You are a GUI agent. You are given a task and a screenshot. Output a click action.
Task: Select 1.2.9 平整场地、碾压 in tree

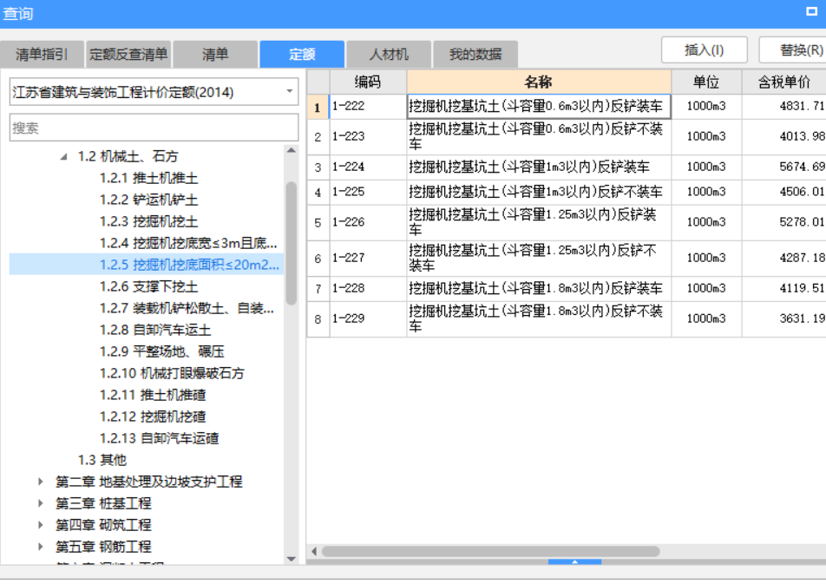(162, 351)
